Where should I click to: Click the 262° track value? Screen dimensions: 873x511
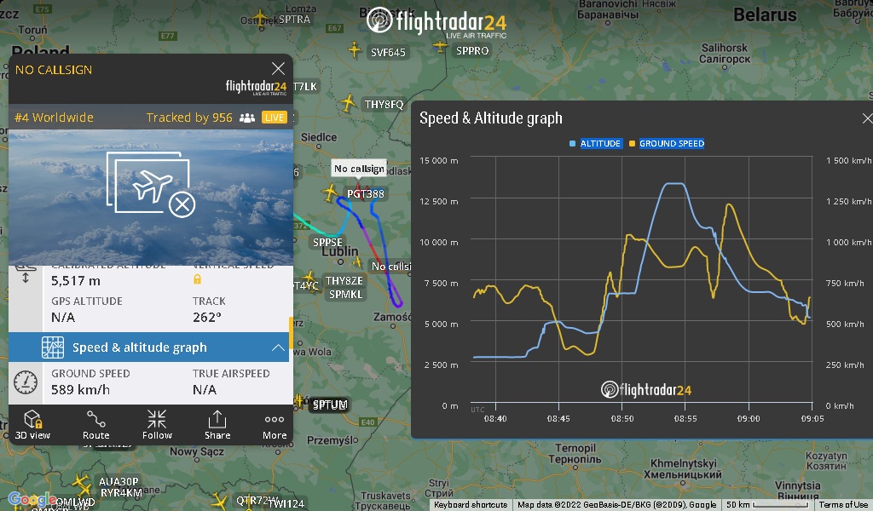click(207, 318)
